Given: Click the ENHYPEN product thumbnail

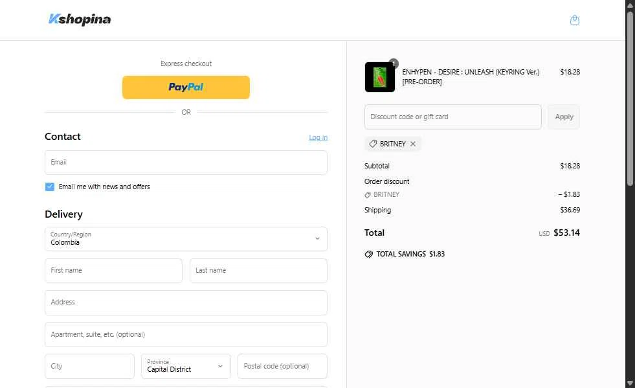Looking at the screenshot, I should pyautogui.click(x=379, y=77).
